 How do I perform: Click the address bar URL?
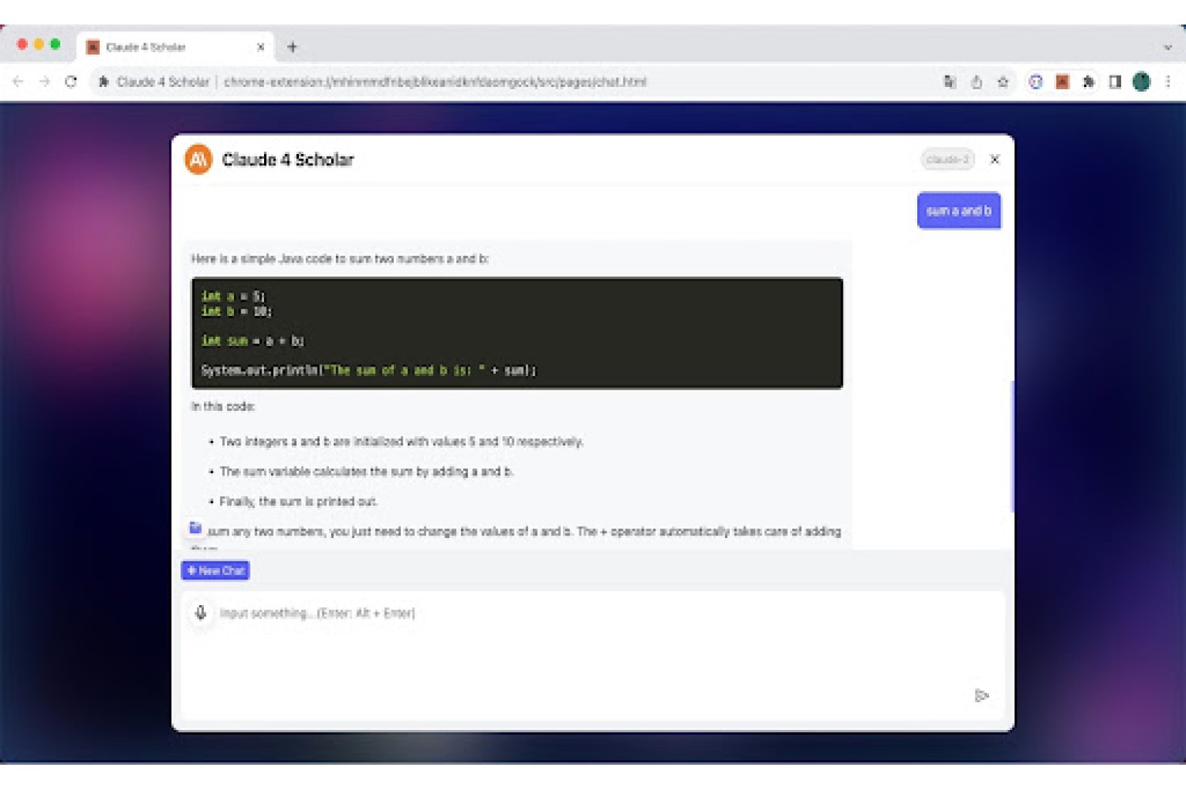435,81
